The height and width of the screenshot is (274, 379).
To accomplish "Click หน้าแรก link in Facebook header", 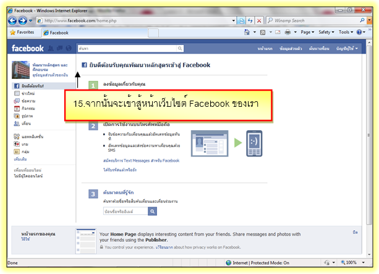I will pyautogui.click(x=265, y=49).
